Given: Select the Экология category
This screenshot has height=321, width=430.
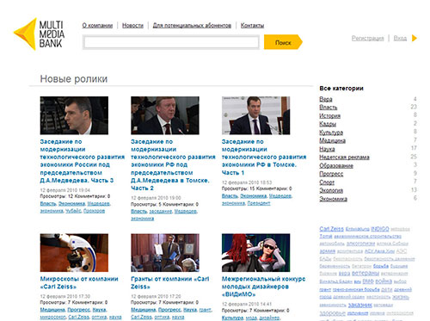Looking at the screenshot, I should click(x=331, y=190).
